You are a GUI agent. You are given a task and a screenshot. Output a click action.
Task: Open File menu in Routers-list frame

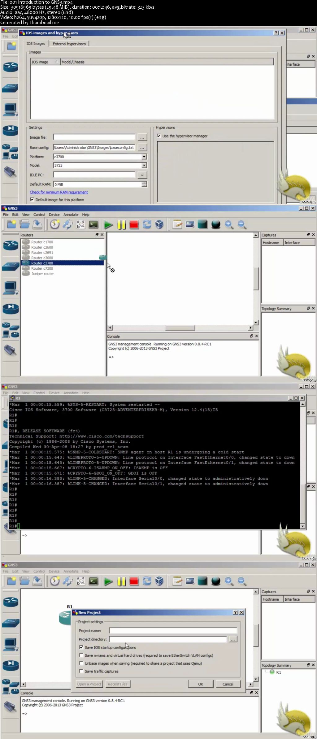[6, 215]
